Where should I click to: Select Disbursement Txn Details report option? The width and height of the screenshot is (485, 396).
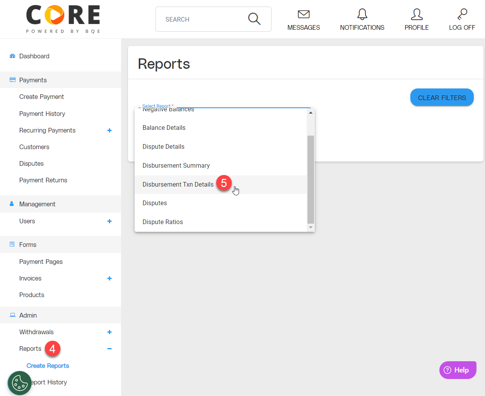178,184
